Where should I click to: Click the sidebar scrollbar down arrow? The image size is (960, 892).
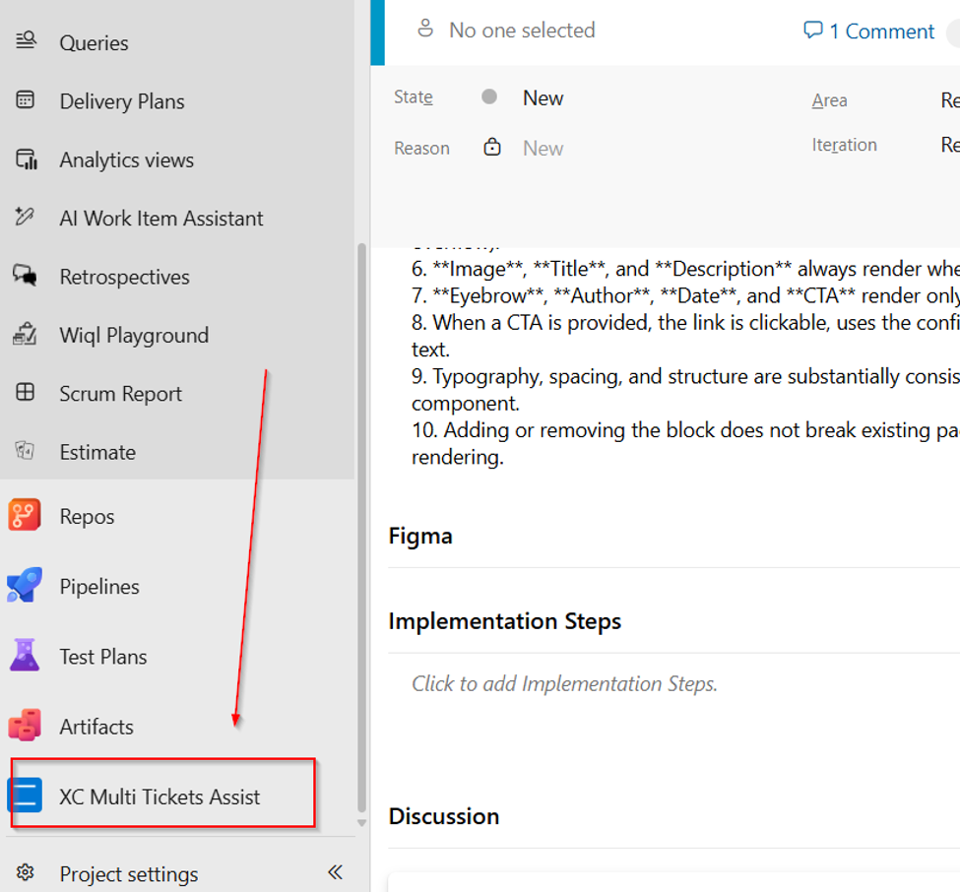[x=361, y=823]
